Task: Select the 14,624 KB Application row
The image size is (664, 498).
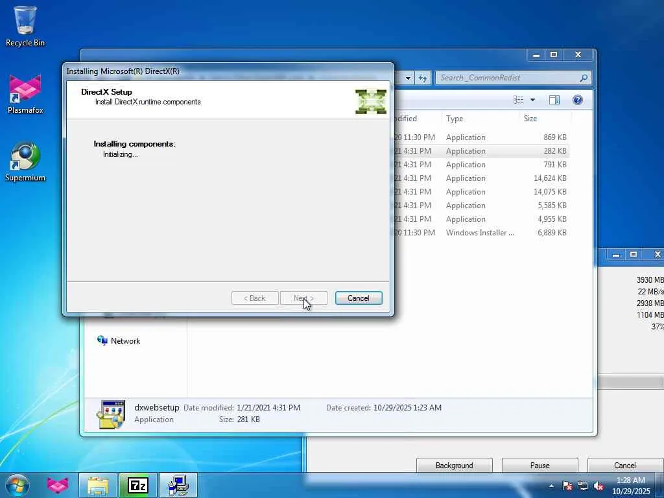Action: pyautogui.click(x=481, y=178)
